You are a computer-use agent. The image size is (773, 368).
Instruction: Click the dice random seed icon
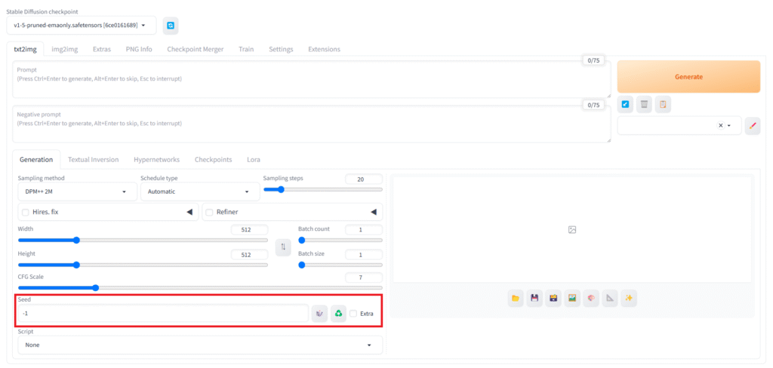[319, 314]
